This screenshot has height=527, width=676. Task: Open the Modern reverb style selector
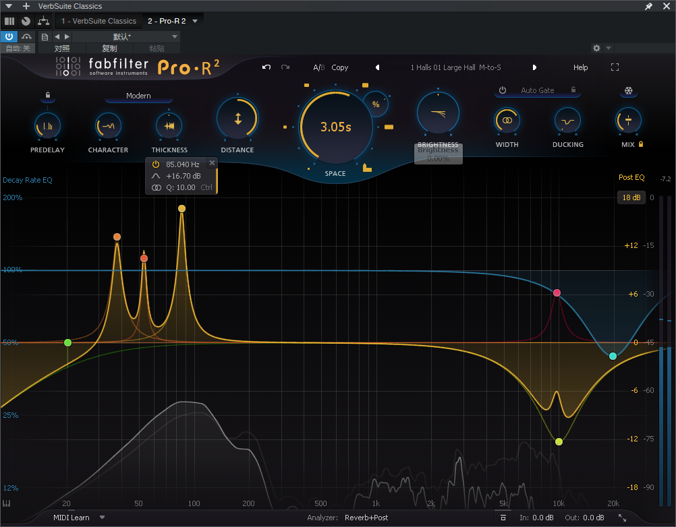tap(138, 96)
